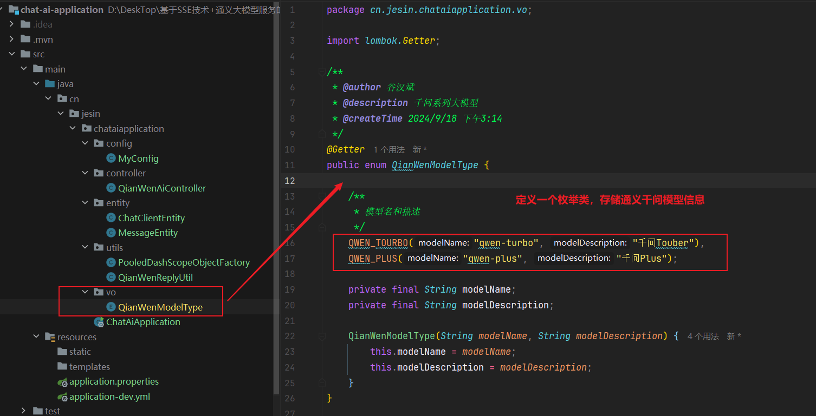Click the ChatClientEntity class icon
Viewport: 816px width, 416px height.
click(111, 218)
